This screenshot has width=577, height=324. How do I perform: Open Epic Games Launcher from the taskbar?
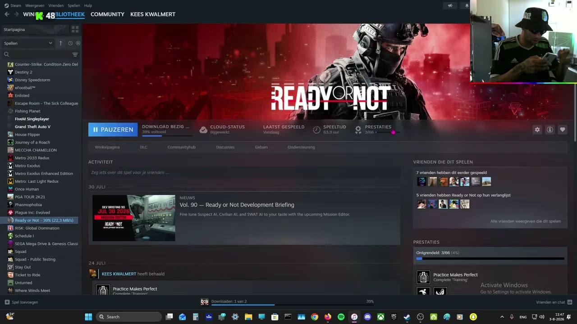(394, 317)
